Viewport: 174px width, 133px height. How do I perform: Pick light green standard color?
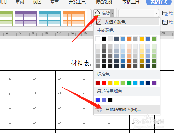point(123,83)
